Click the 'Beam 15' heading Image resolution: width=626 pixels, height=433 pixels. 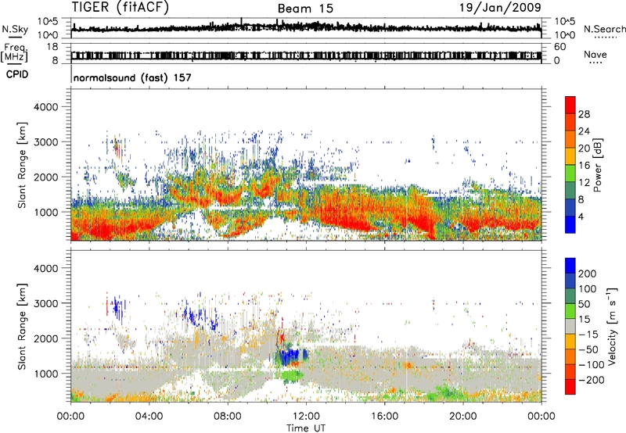[x=305, y=9]
